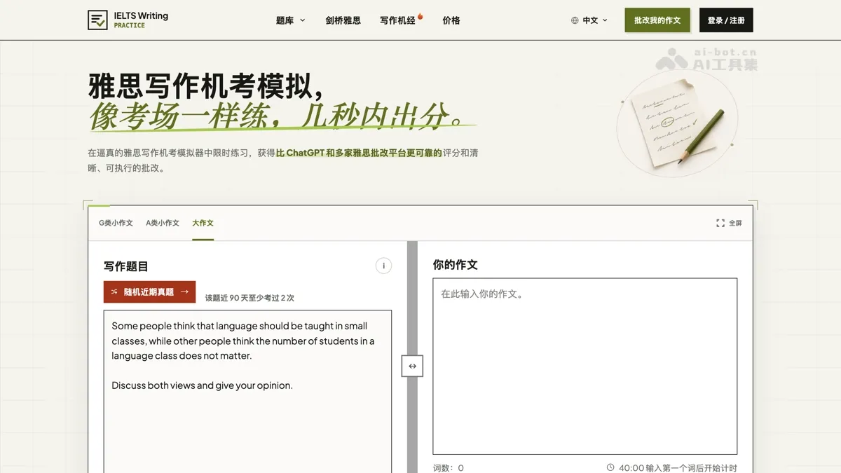
Task: Go to the 价格 pricing page
Action: (x=451, y=20)
